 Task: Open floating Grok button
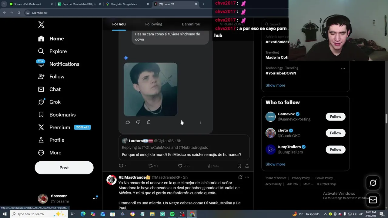pos(373,183)
